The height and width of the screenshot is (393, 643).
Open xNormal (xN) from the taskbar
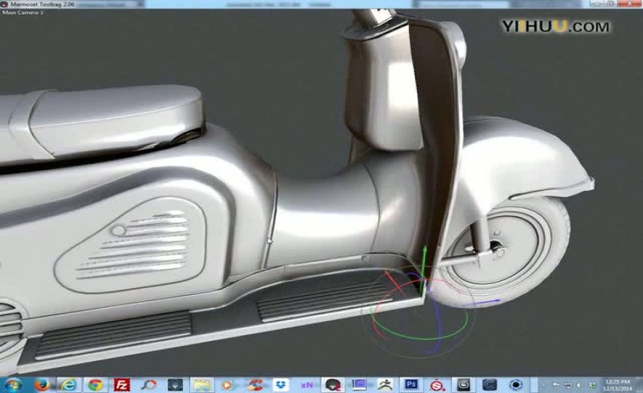click(x=306, y=385)
